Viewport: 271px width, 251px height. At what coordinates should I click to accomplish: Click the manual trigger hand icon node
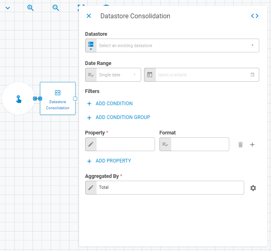[x=19, y=99]
